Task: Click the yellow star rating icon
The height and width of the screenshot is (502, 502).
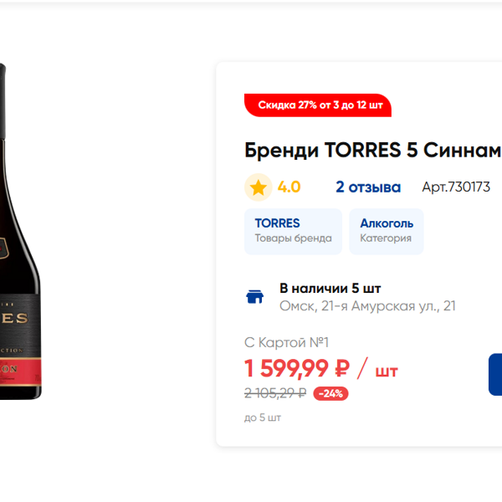Action: [258, 187]
